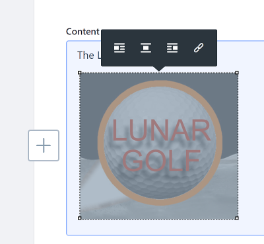Screen dimensions: 264x244
Task: Click the Content field label
Action: [x=83, y=32]
